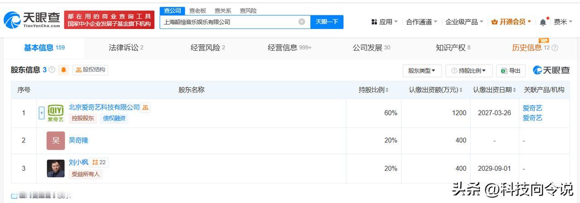Click the orange alert bell beside 股东信息

click(x=64, y=70)
